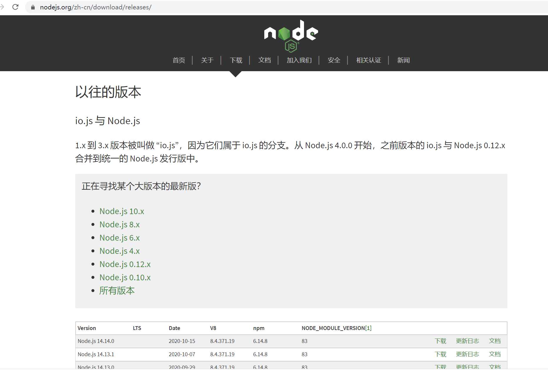The height and width of the screenshot is (370, 548).
Task: Click the V8 column header
Action: [x=213, y=328]
